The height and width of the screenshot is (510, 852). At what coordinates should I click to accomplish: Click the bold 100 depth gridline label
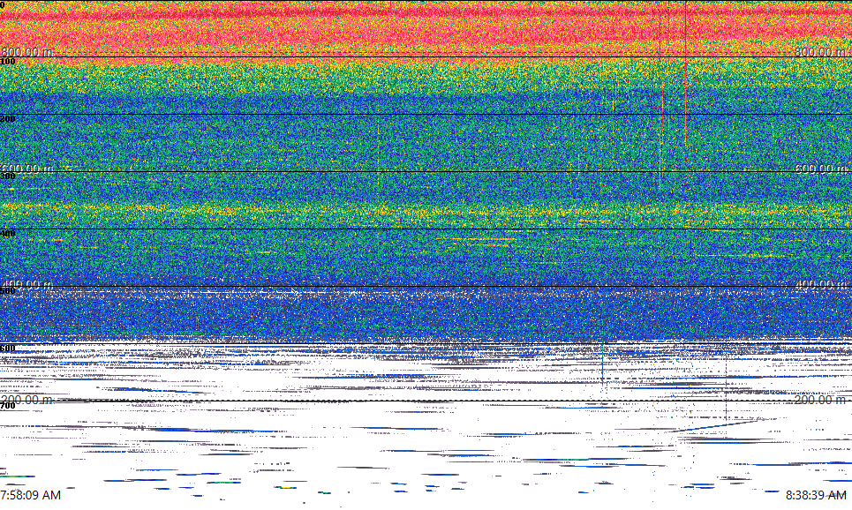click(8, 62)
